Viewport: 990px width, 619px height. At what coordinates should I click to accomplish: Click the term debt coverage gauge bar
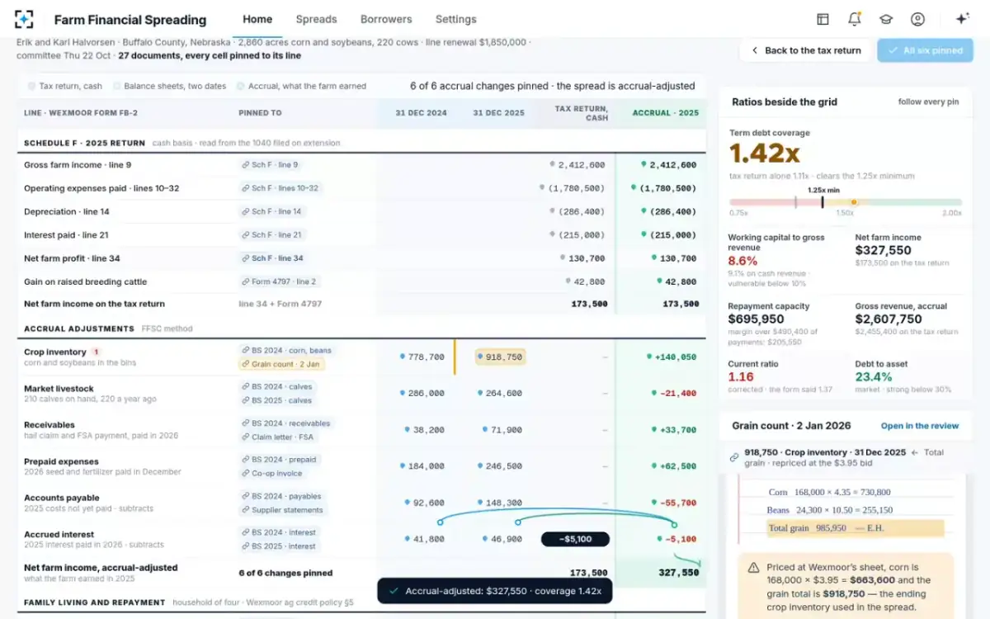point(846,202)
